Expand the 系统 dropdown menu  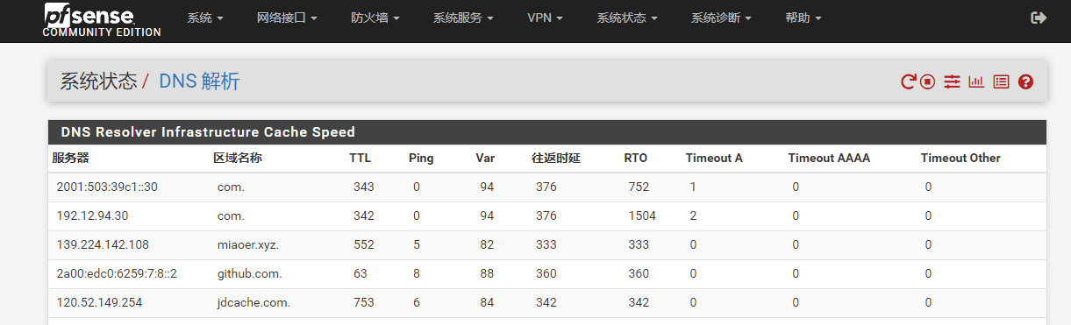tap(205, 18)
